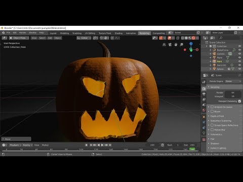This screenshot has height=182, width=243.
Task: Uncheck Viewport Denoising checkbox
Action: pyautogui.click(x=239, y=101)
